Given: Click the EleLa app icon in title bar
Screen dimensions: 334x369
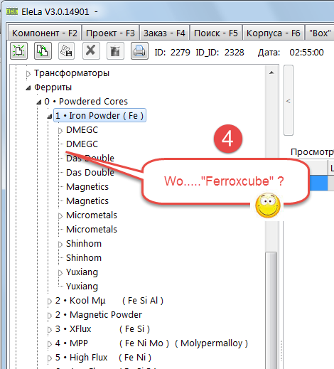Looking at the screenshot, I should point(12,11).
